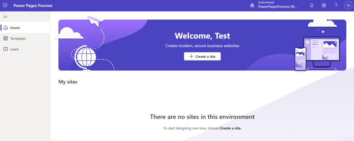Open the TU account avatar
354x141 pixels.
pyautogui.click(x=348, y=6)
